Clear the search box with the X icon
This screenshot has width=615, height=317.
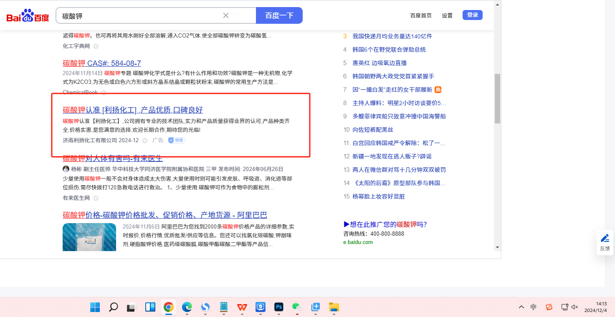coord(226,15)
